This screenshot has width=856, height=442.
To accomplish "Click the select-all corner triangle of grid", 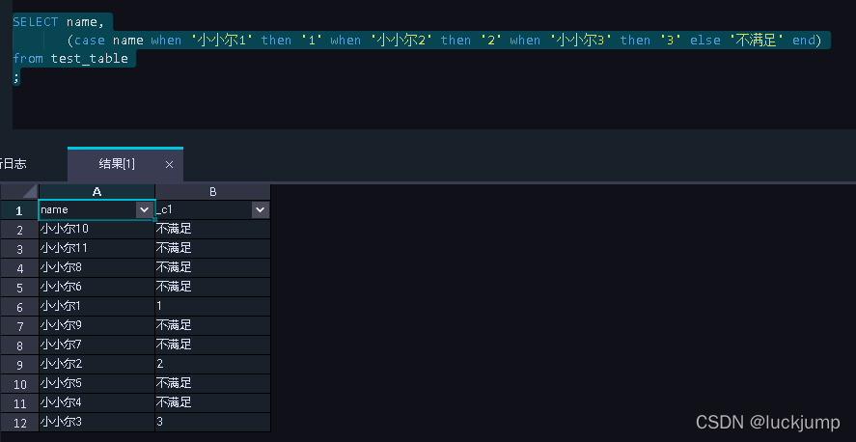I will click(19, 191).
